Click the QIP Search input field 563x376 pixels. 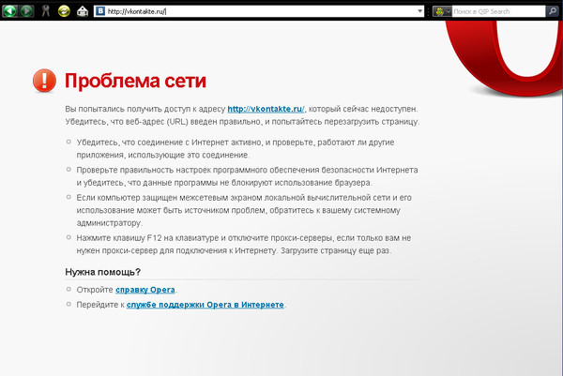coord(498,11)
